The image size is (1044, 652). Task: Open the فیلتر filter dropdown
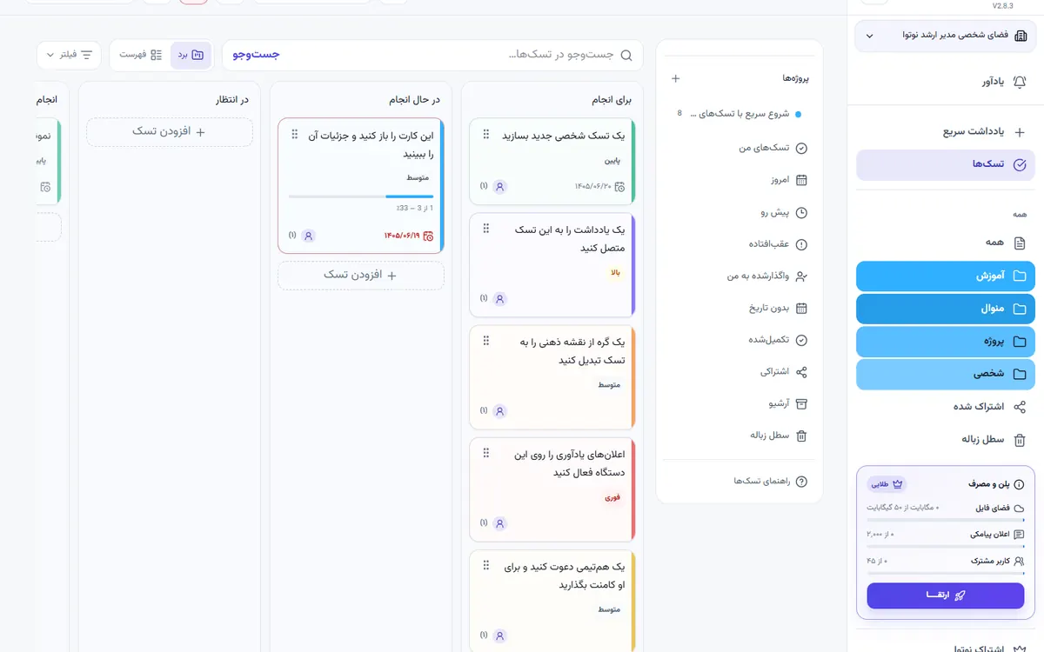click(69, 55)
